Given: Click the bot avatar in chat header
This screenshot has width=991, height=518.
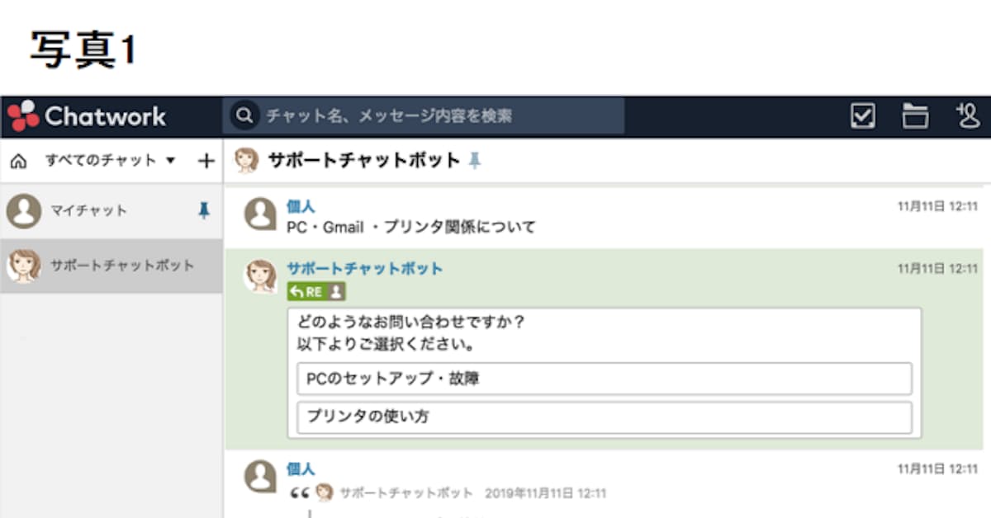Looking at the screenshot, I should point(246,161).
